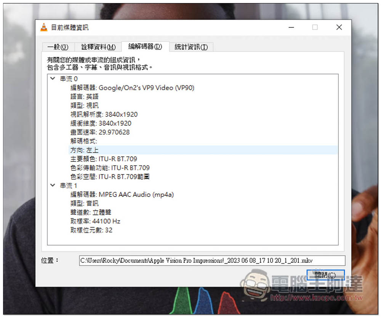Screen dimensions: 381x318
Task: Click the VLC cone icon in title bar
Action: point(44,27)
